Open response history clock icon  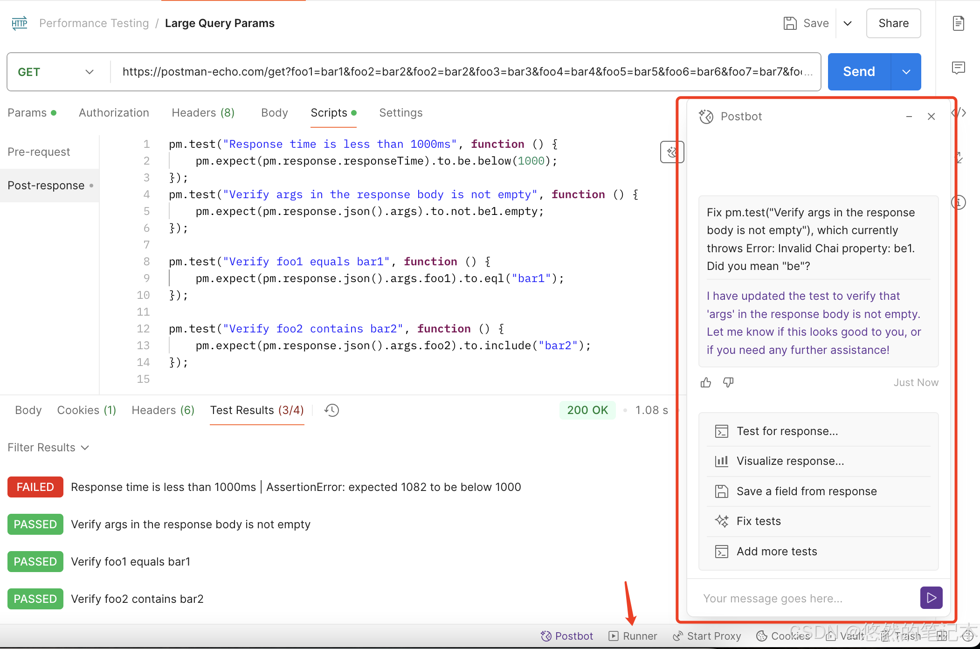332,410
